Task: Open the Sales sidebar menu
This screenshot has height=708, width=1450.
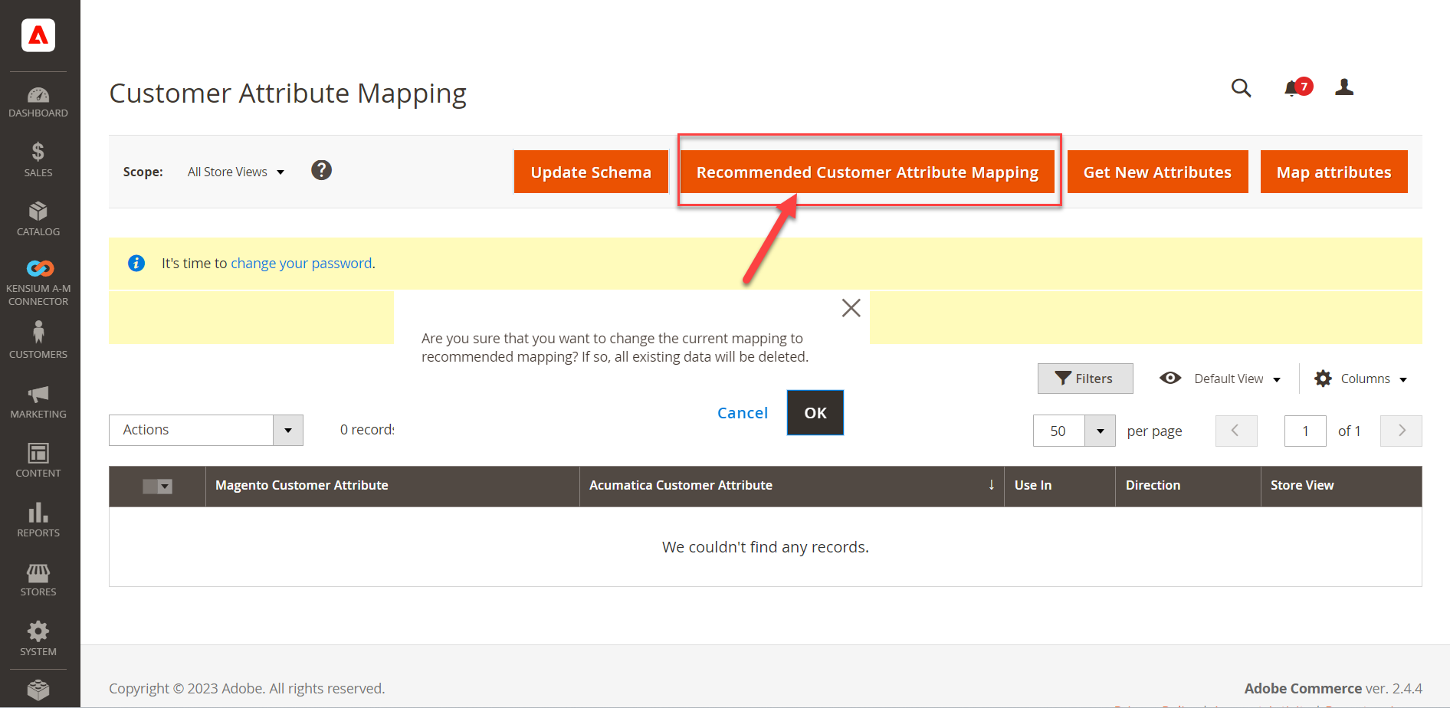Action: pos(38,159)
